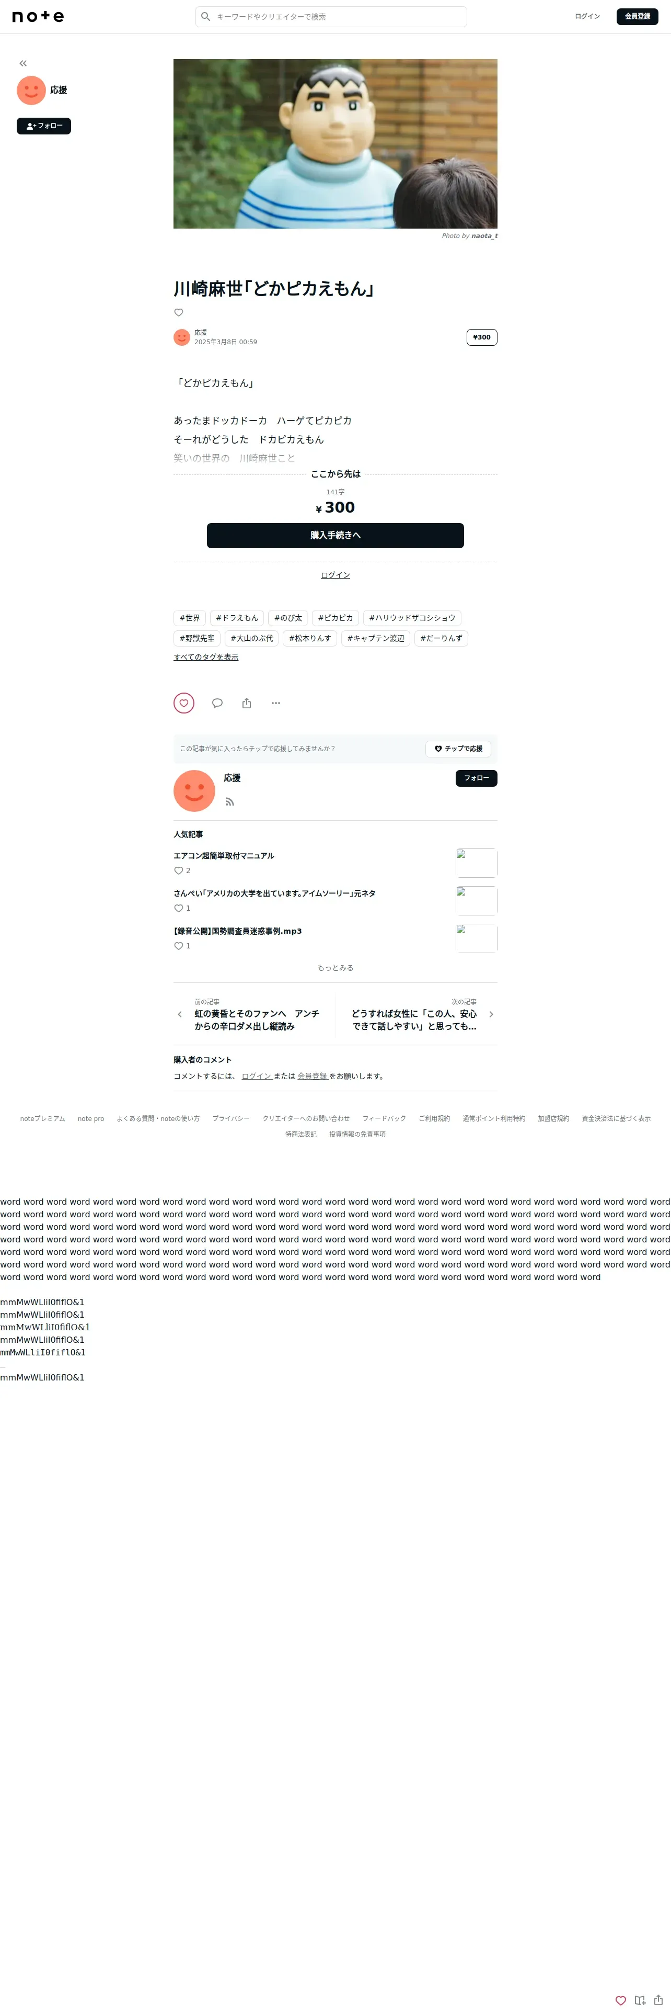Select the #ピカピカ tag
Screen dimensions: 671x2015
335,618
